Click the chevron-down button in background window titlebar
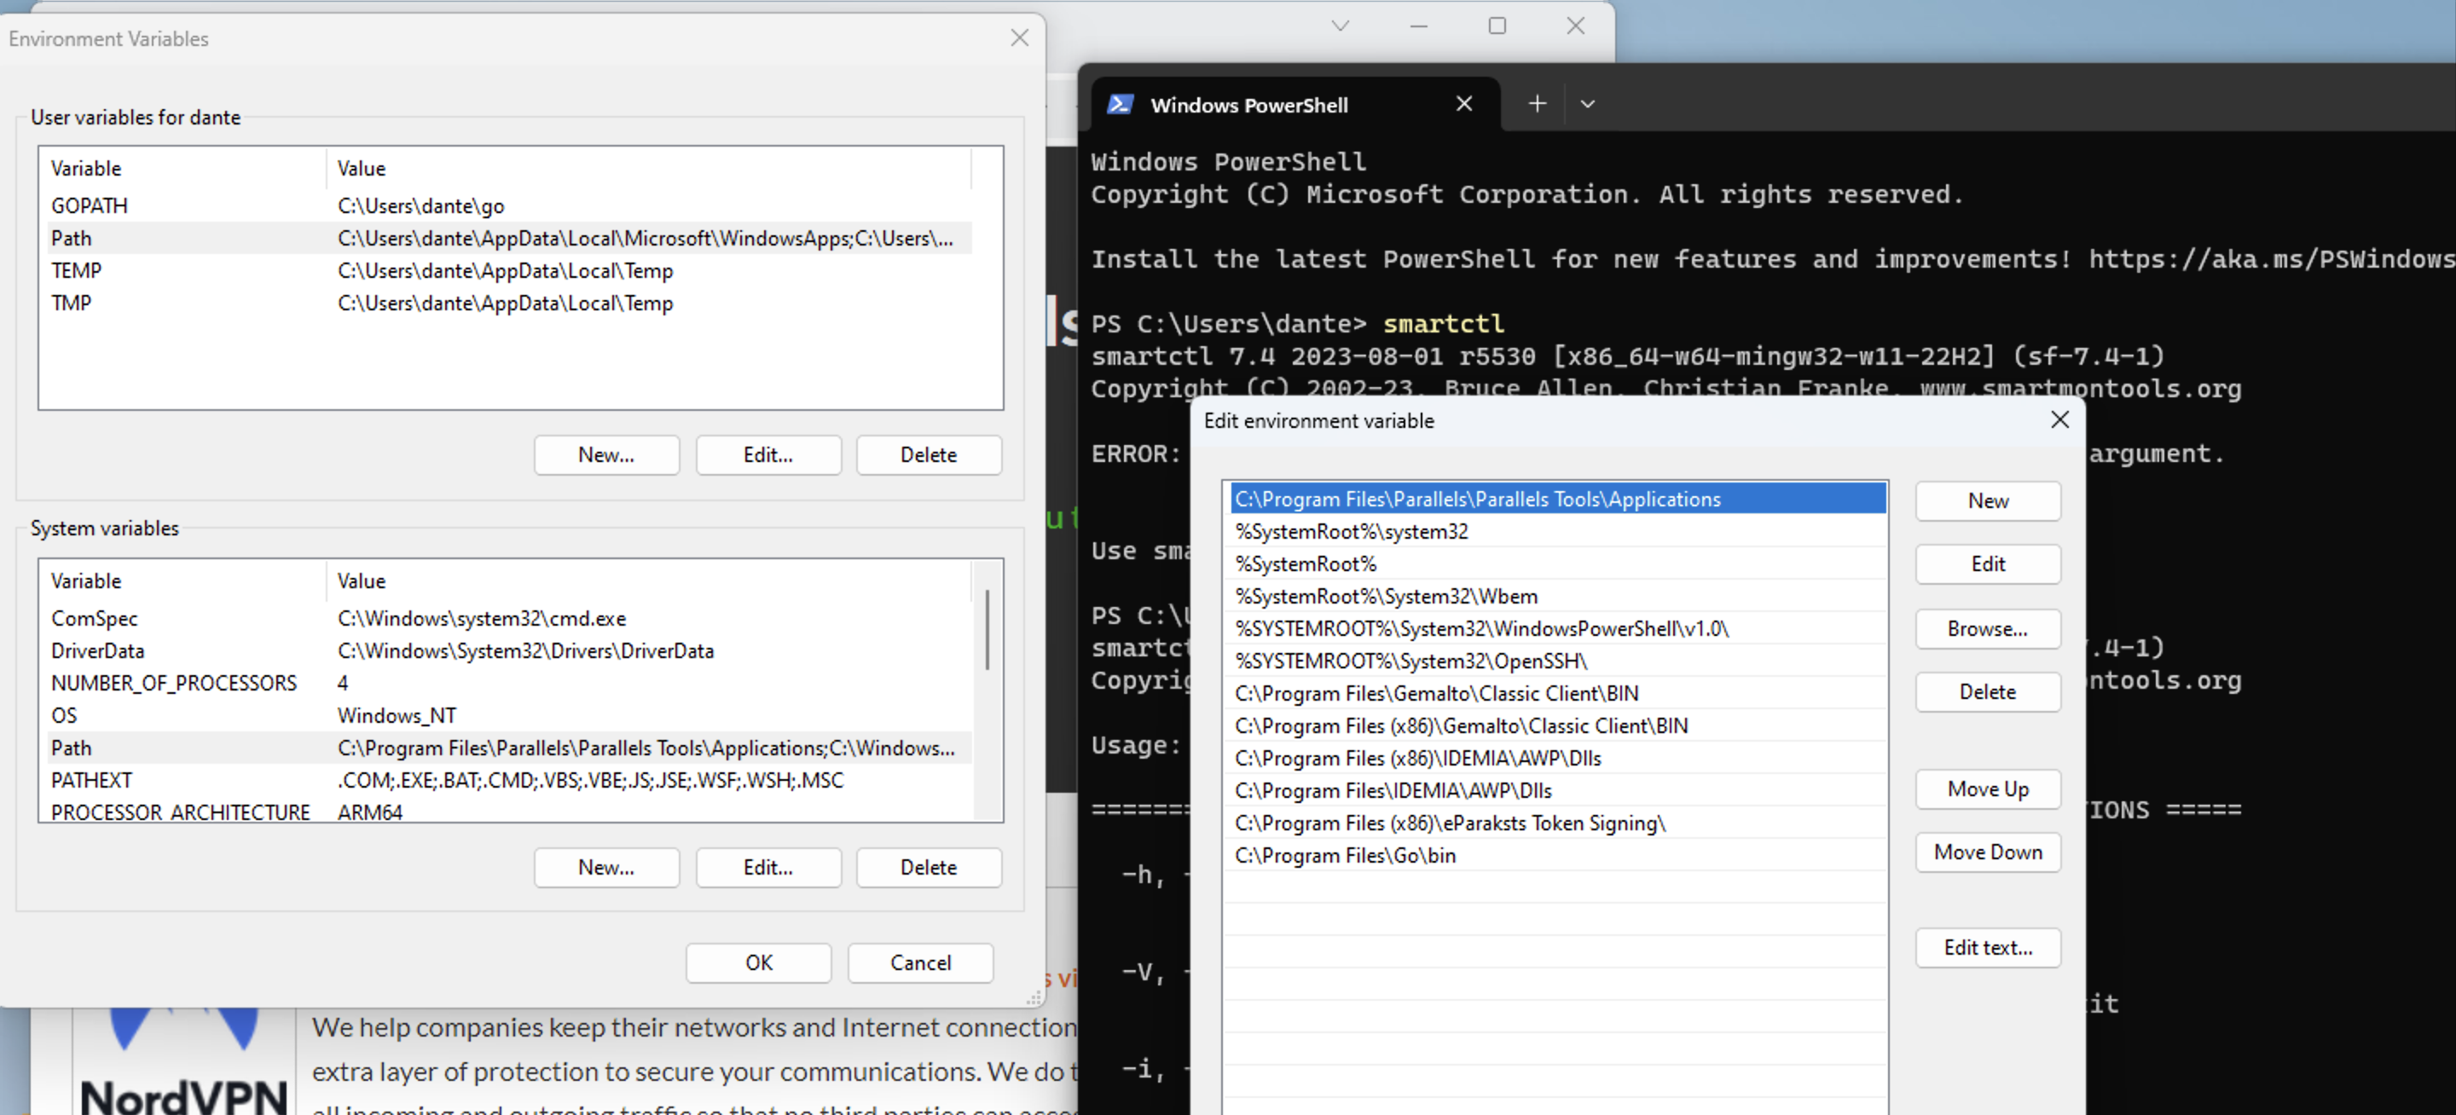Screen dimensions: 2456x1115 coord(1341,26)
